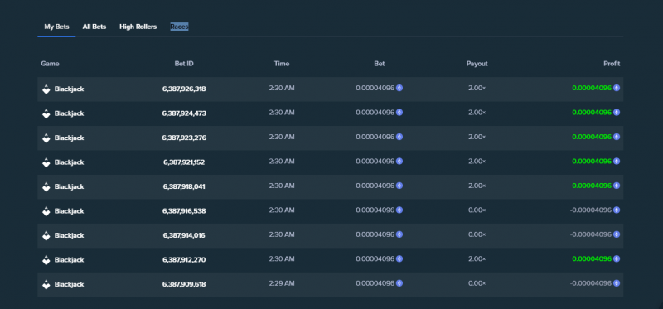
Task: Click the Blackjack icon for bet 6,387,916,538
Action: (x=46, y=211)
